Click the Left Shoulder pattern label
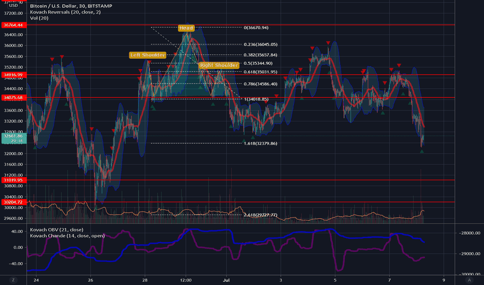Image resolution: width=484 pixels, height=285 pixels. tap(147, 55)
